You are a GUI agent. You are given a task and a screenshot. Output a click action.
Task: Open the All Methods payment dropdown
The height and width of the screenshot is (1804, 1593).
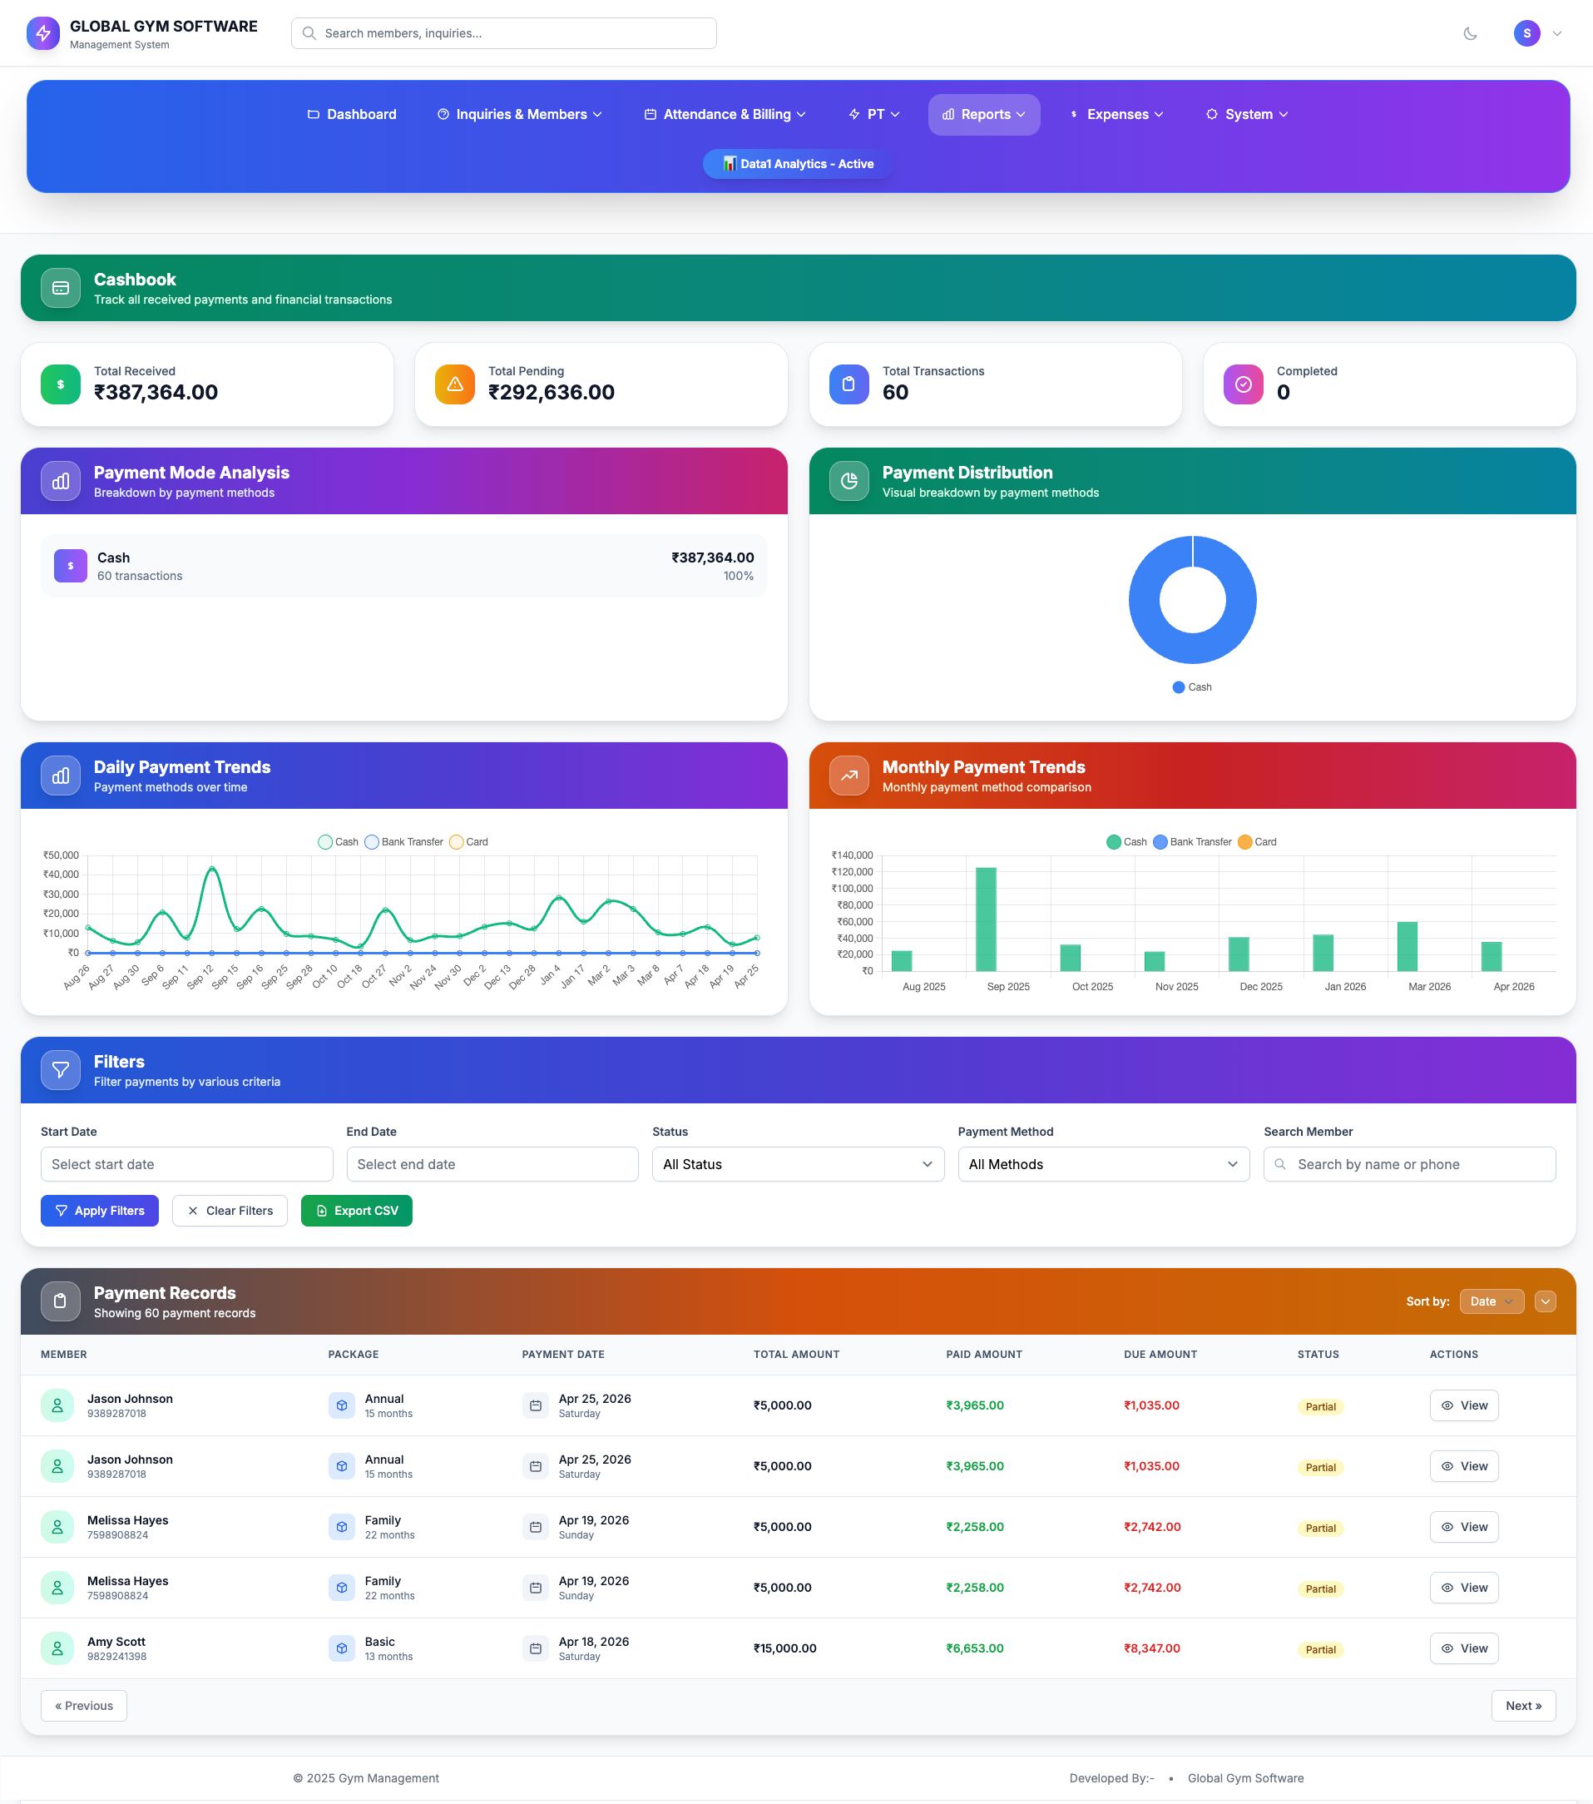[x=1102, y=1164]
